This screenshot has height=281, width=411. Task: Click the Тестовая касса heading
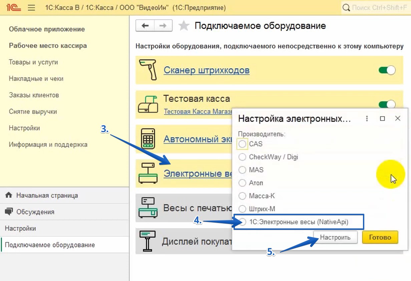pyautogui.click(x=196, y=99)
